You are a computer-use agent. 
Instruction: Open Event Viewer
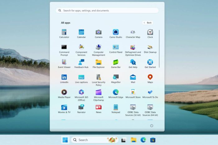click(64, 64)
